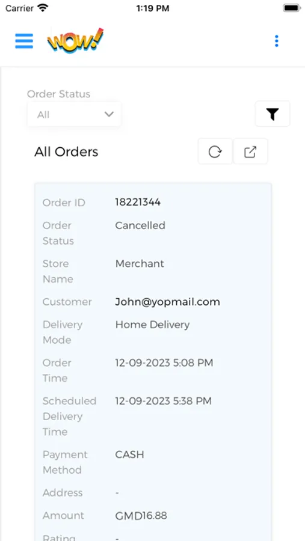Open customer John@yopmail.com
This screenshot has width=305, height=541.
(x=167, y=302)
